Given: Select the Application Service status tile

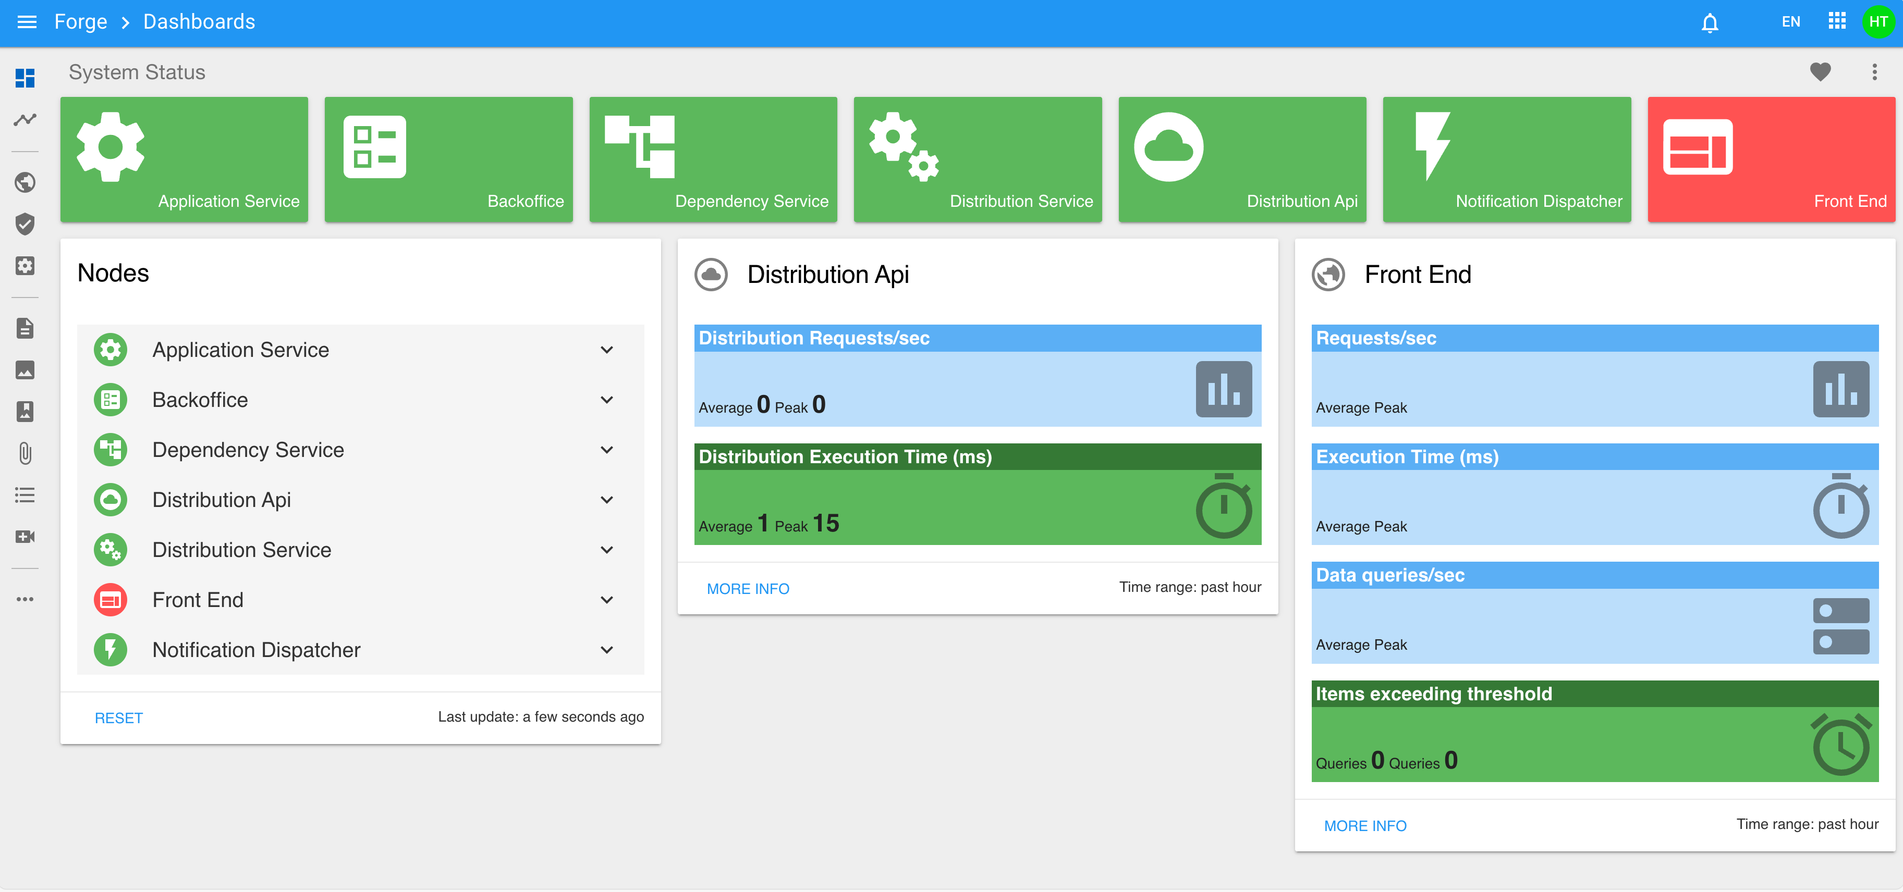Looking at the screenshot, I should click(184, 159).
